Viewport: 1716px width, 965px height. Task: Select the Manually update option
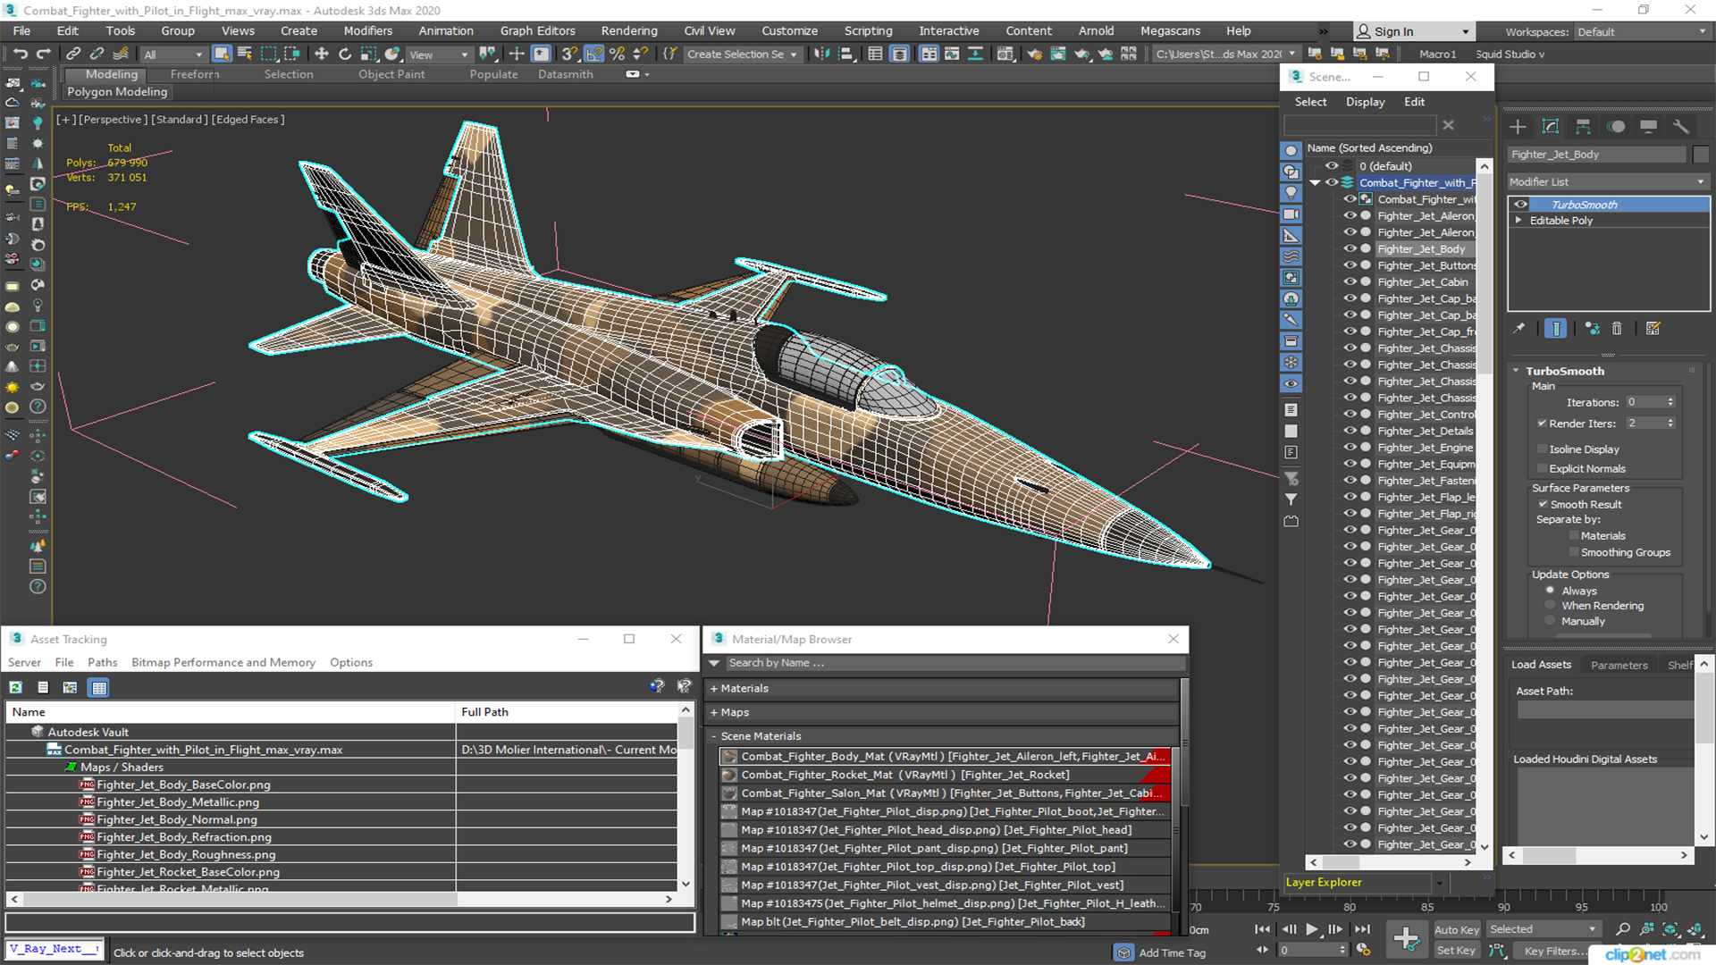pyautogui.click(x=1550, y=621)
